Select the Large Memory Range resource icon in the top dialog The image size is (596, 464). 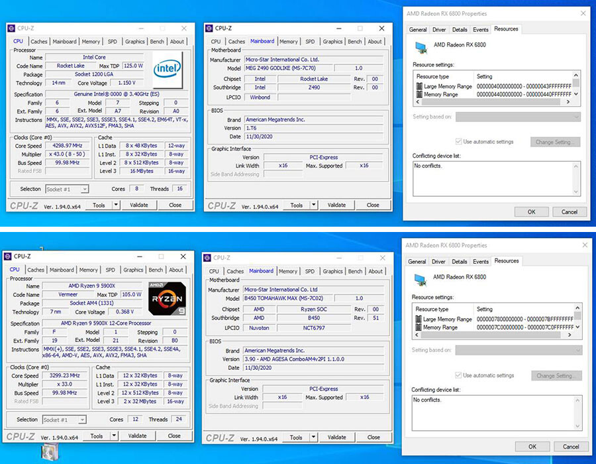pyautogui.click(x=419, y=86)
